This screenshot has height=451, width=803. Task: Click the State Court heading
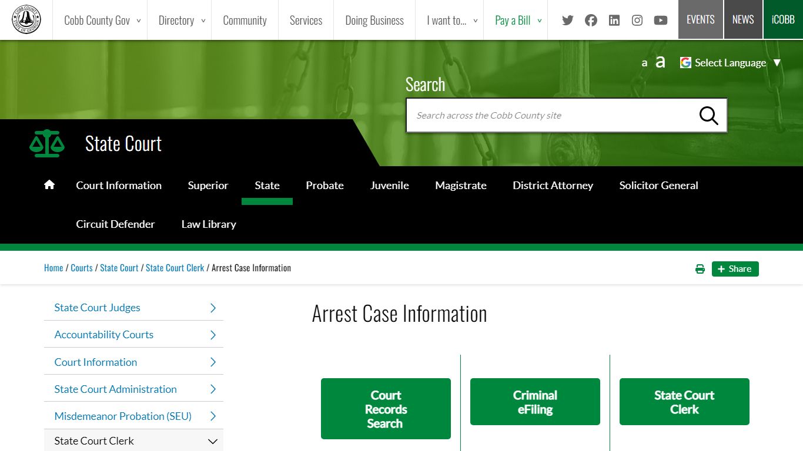point(123,143)
